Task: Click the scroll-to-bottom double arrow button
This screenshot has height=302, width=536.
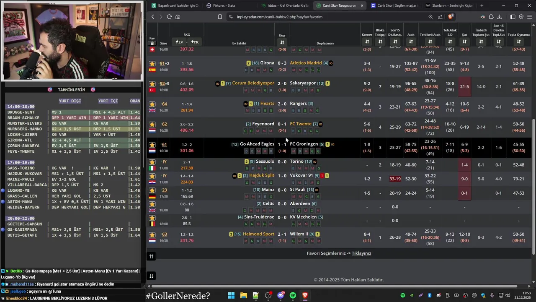Action: click(x=151, y=276)
